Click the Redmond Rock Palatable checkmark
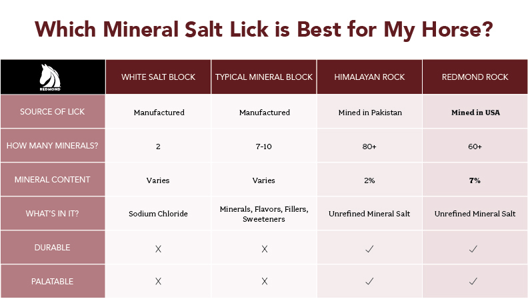Viewport: 528px width, 299px height. 475,281
